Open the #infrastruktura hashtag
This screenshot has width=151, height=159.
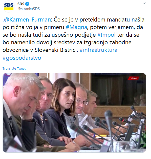[98, 50]
